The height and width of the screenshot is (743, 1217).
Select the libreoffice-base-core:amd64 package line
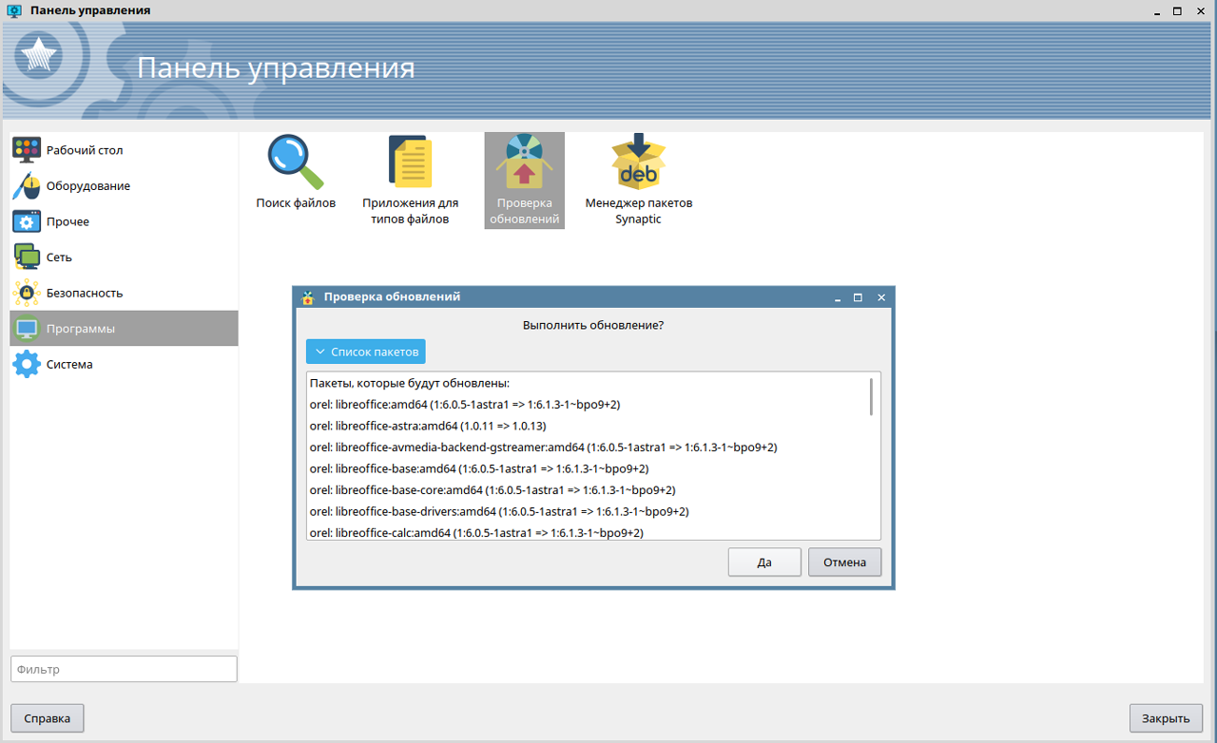(493, 490)
